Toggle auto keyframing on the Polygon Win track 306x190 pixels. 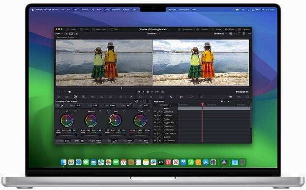pos(160,123)
